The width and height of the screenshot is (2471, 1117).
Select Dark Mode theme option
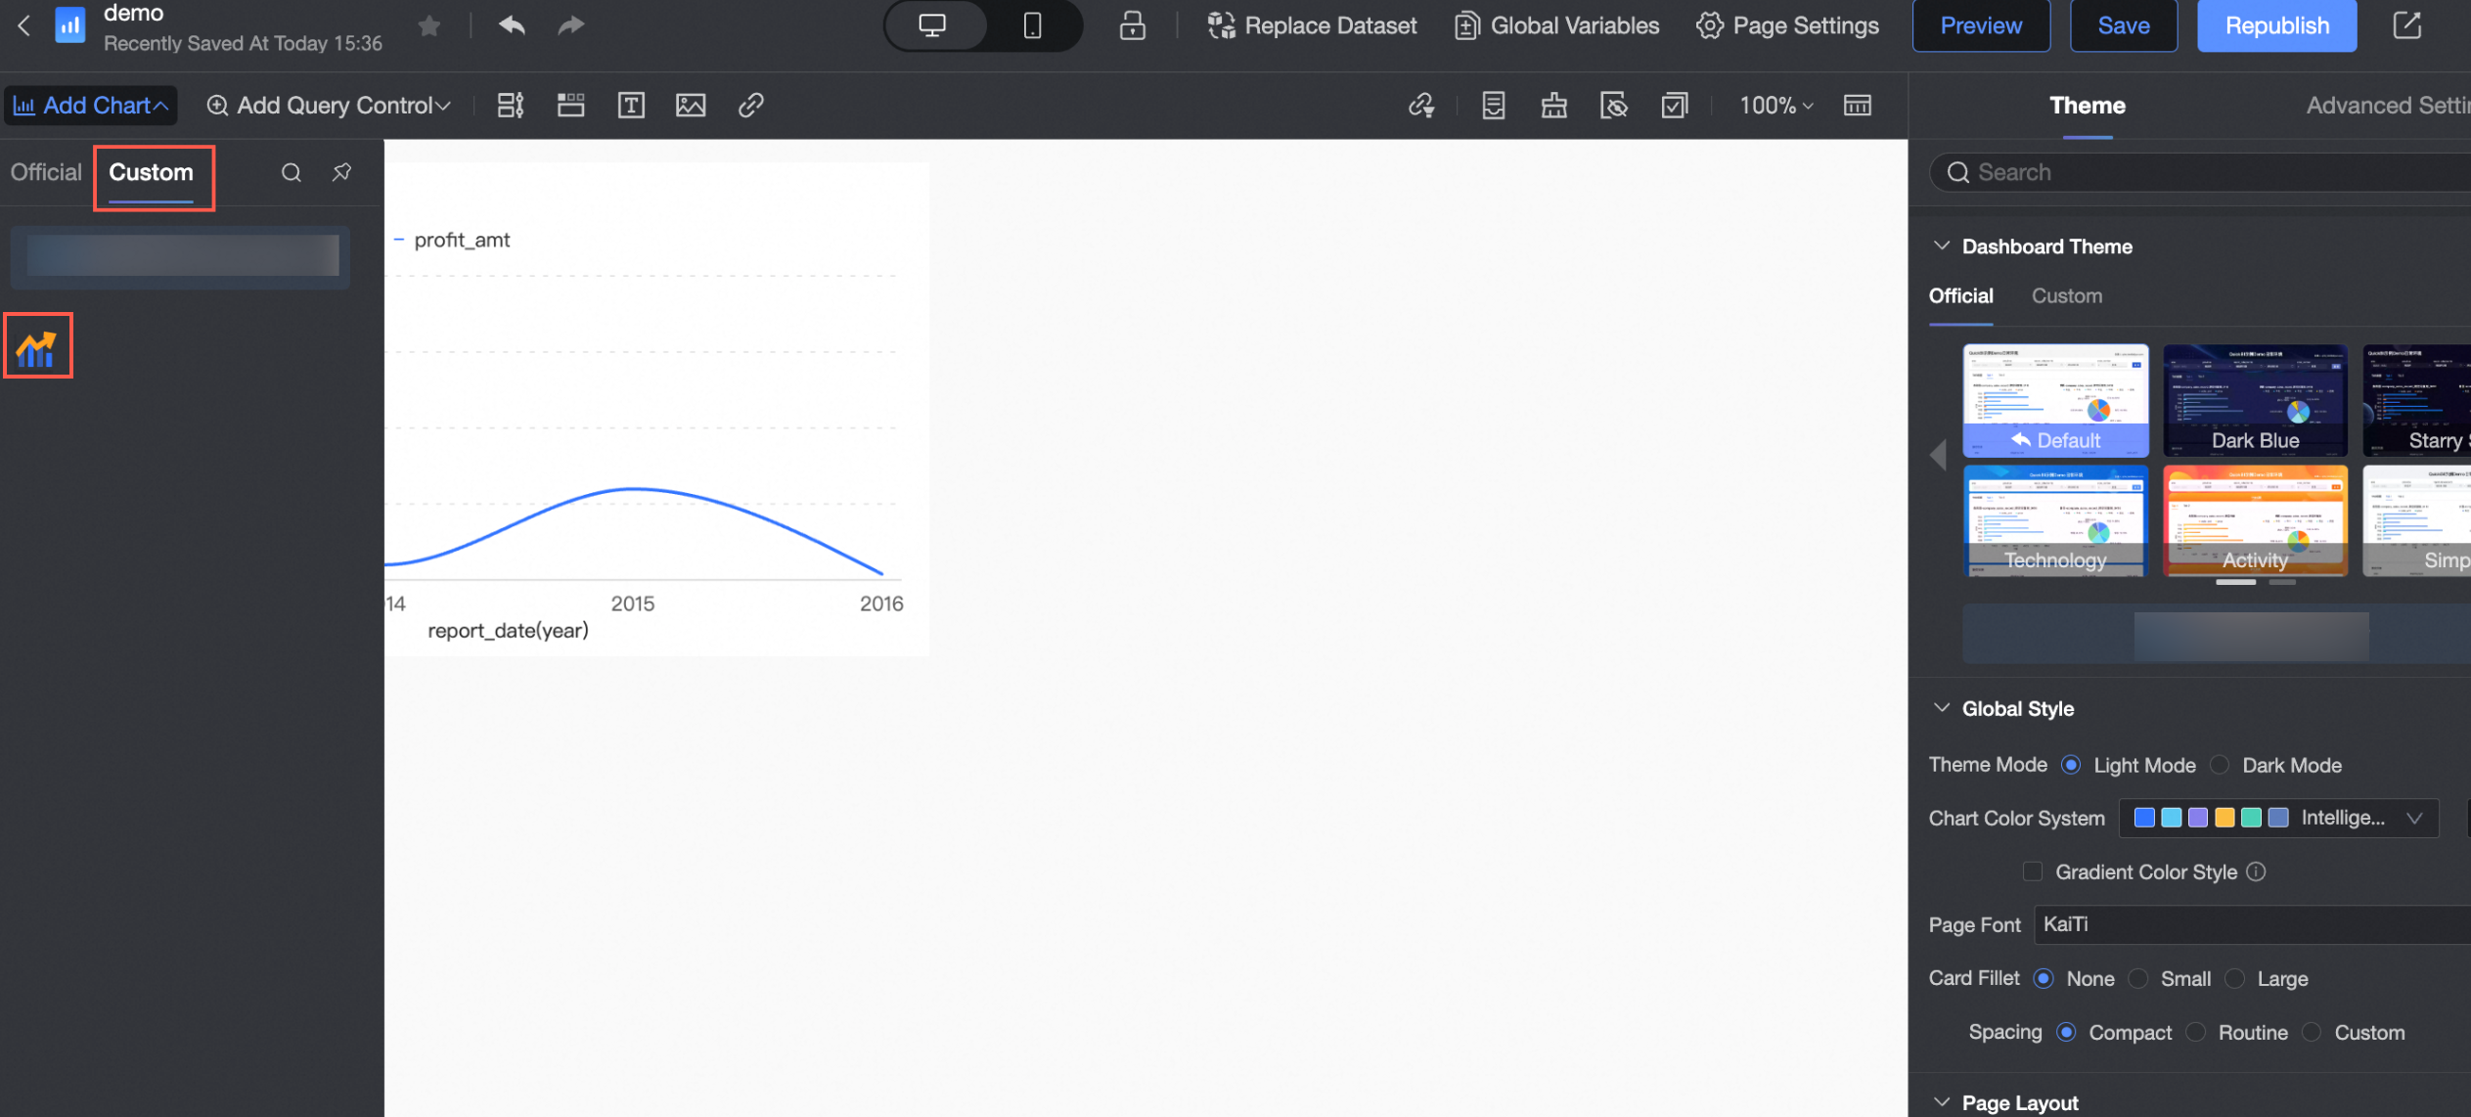coord(2221,765)
